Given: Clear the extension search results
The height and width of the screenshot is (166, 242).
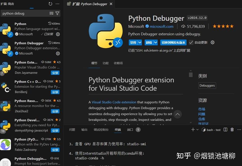Looking at the screenshot, I should [x=51, y=13].
